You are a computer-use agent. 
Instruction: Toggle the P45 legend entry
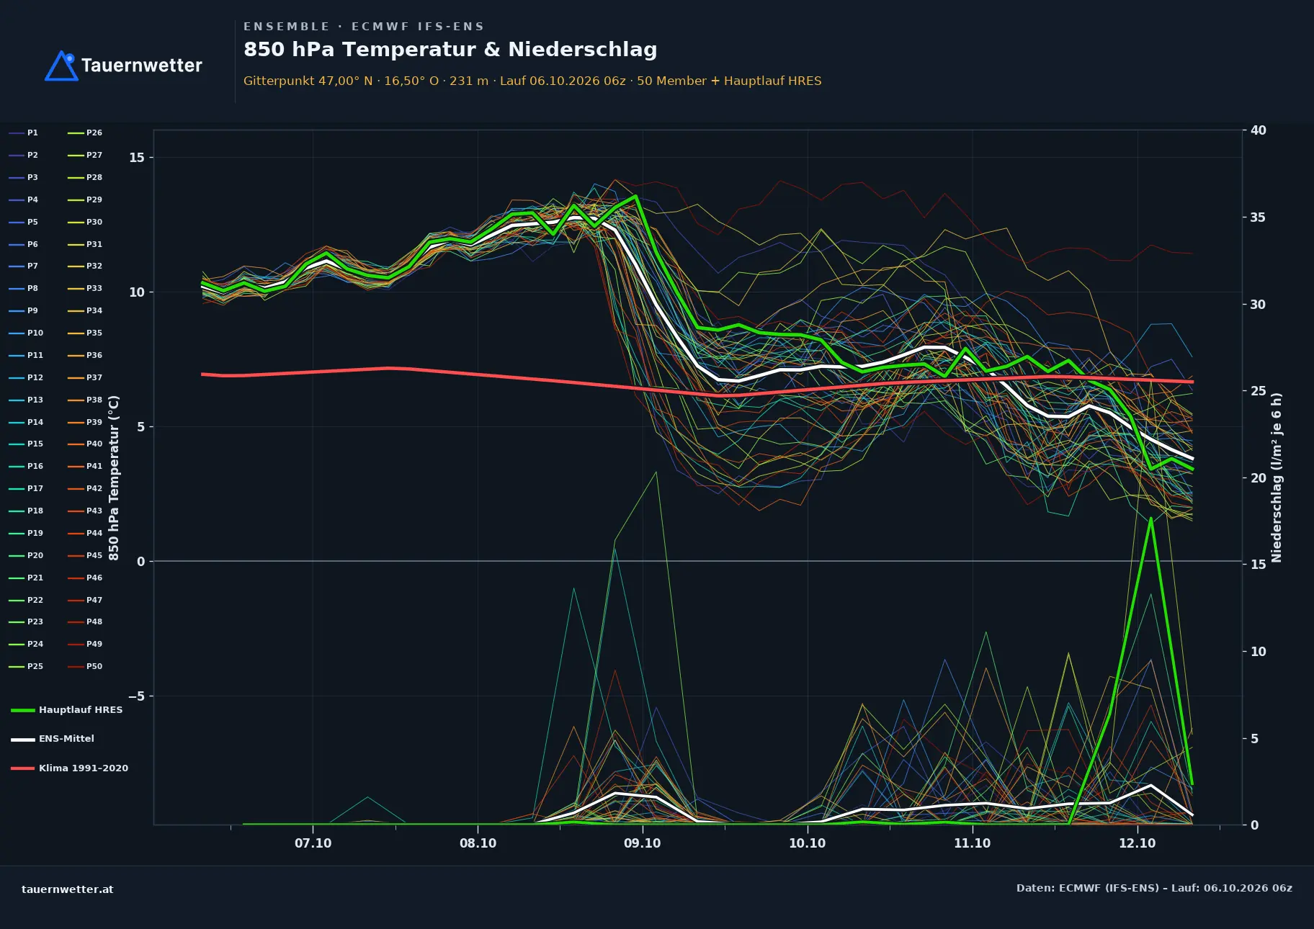[85, 555]
